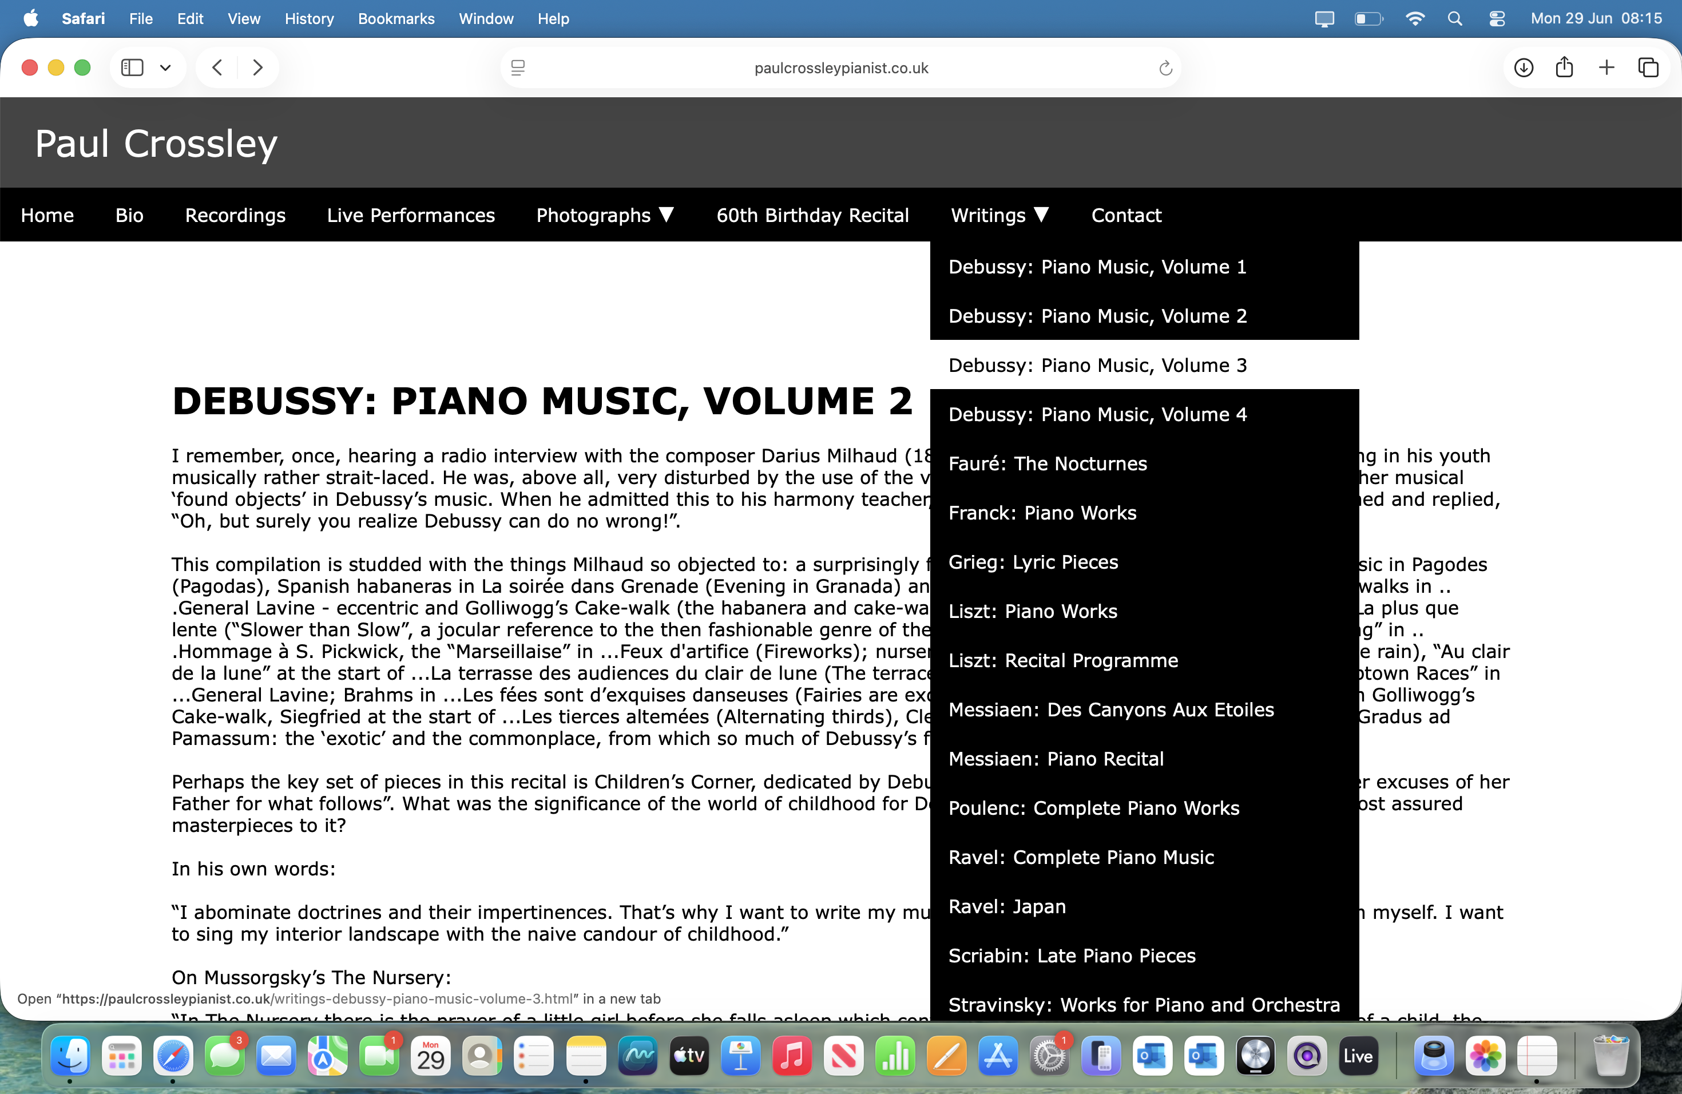Open the Apple menu
The height and width of the screenshot is (1094, 1682).
pos(30,18)
